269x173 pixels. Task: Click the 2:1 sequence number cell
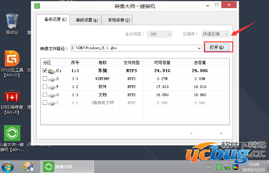point(75,103)
